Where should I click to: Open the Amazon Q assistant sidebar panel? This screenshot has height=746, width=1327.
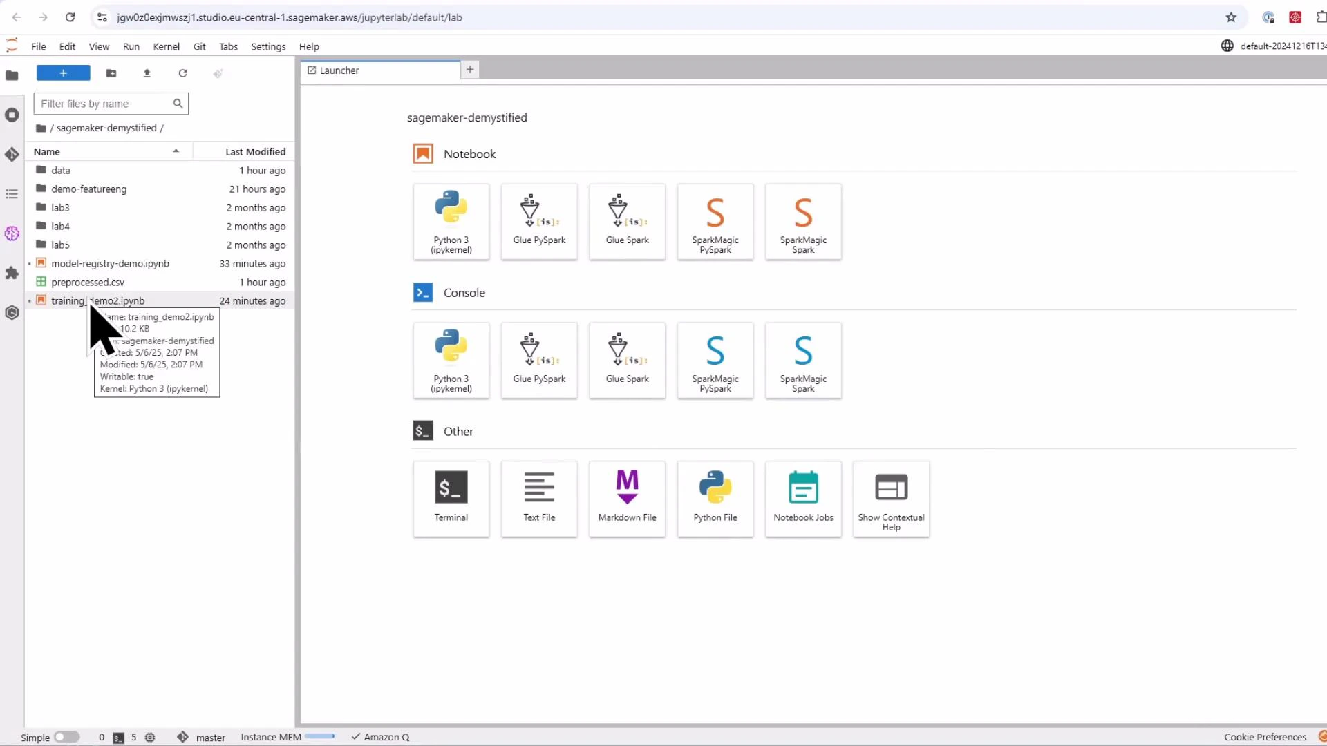point(12,233)
